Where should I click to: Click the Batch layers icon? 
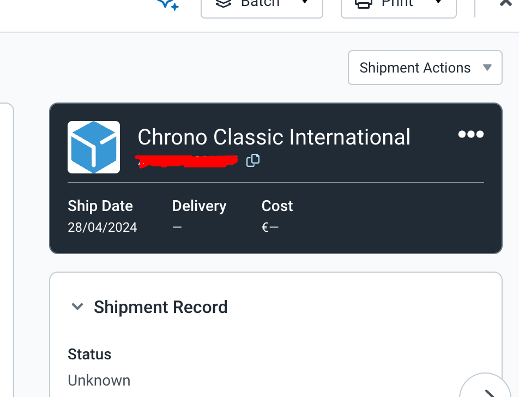point(224,3)
